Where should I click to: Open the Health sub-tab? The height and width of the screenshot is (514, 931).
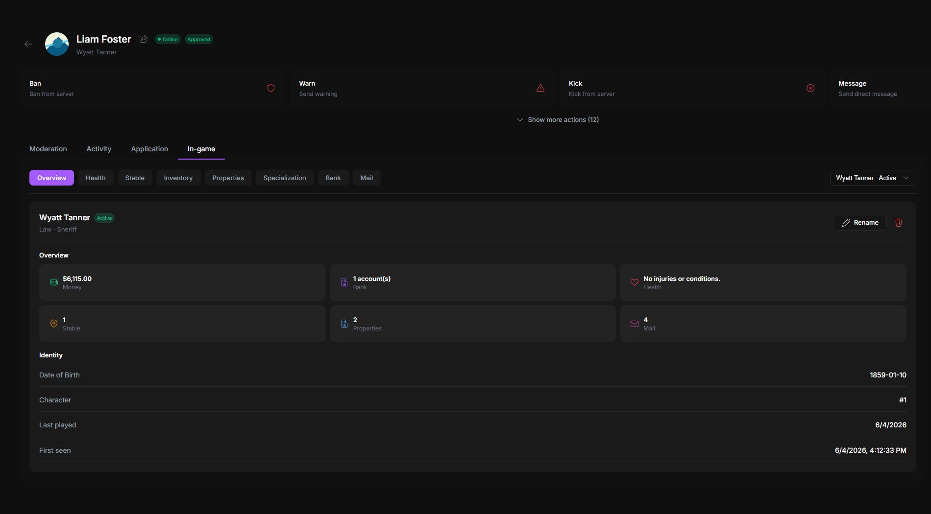[96, 178]
